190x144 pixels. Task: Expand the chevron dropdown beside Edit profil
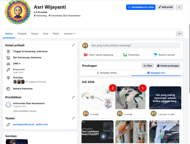(x=179, y=7)
